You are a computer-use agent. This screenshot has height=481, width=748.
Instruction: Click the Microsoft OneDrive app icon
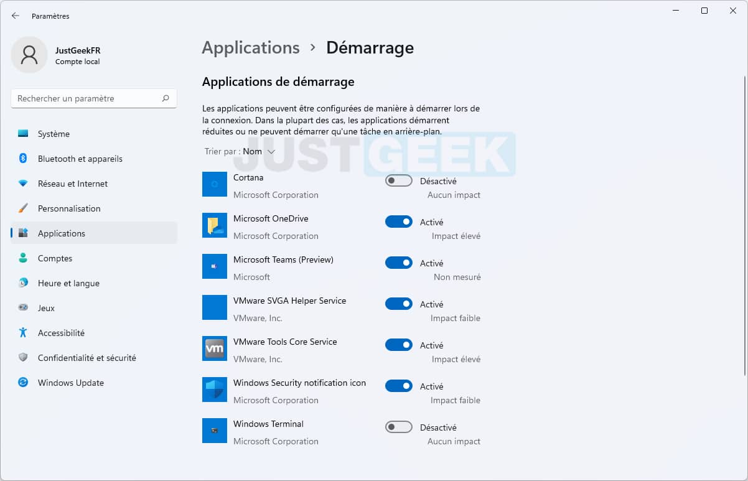pyautogui.click(x=215, y=225)
